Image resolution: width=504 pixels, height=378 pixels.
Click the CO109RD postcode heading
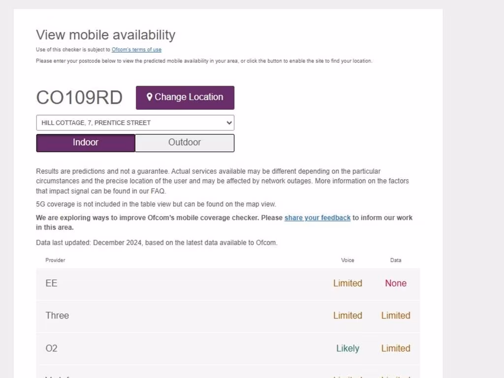[x=79, y=97]
